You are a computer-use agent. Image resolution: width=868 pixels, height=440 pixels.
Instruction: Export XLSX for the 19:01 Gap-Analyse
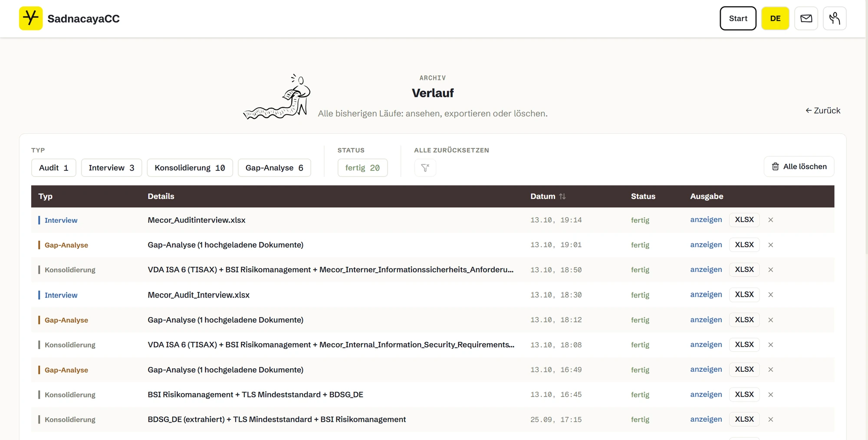(744, 245)
